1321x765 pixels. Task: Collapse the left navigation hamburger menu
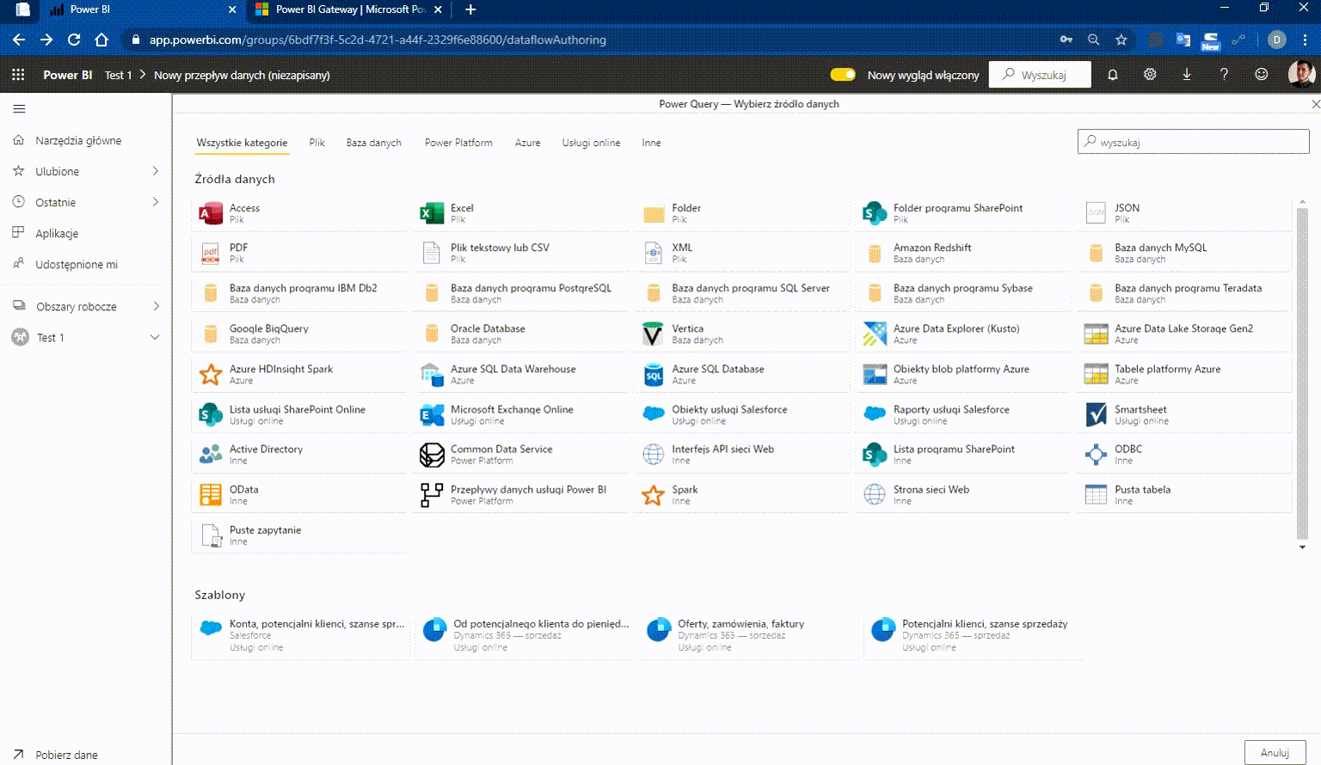coord(19,109)
